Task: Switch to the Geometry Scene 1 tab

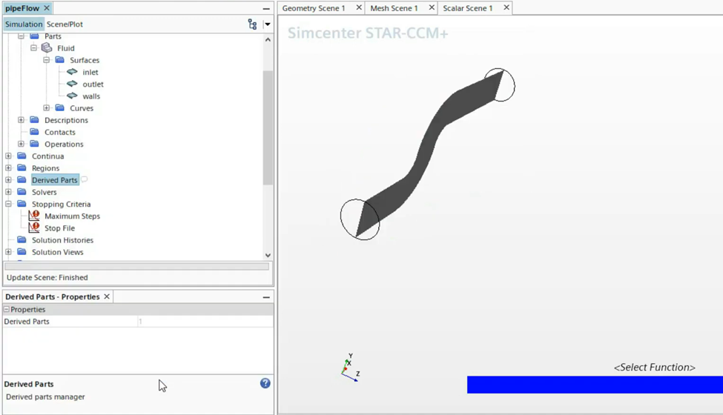Action: (313, 8)
